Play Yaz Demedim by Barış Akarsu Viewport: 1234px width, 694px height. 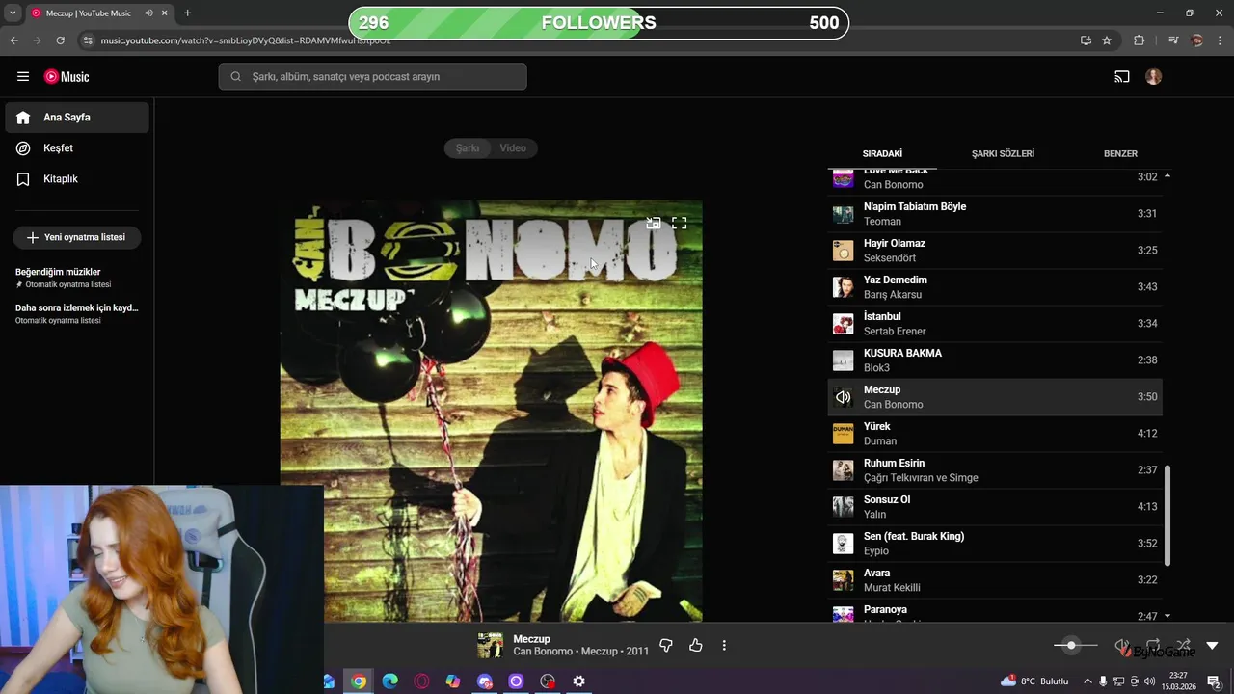995,287
